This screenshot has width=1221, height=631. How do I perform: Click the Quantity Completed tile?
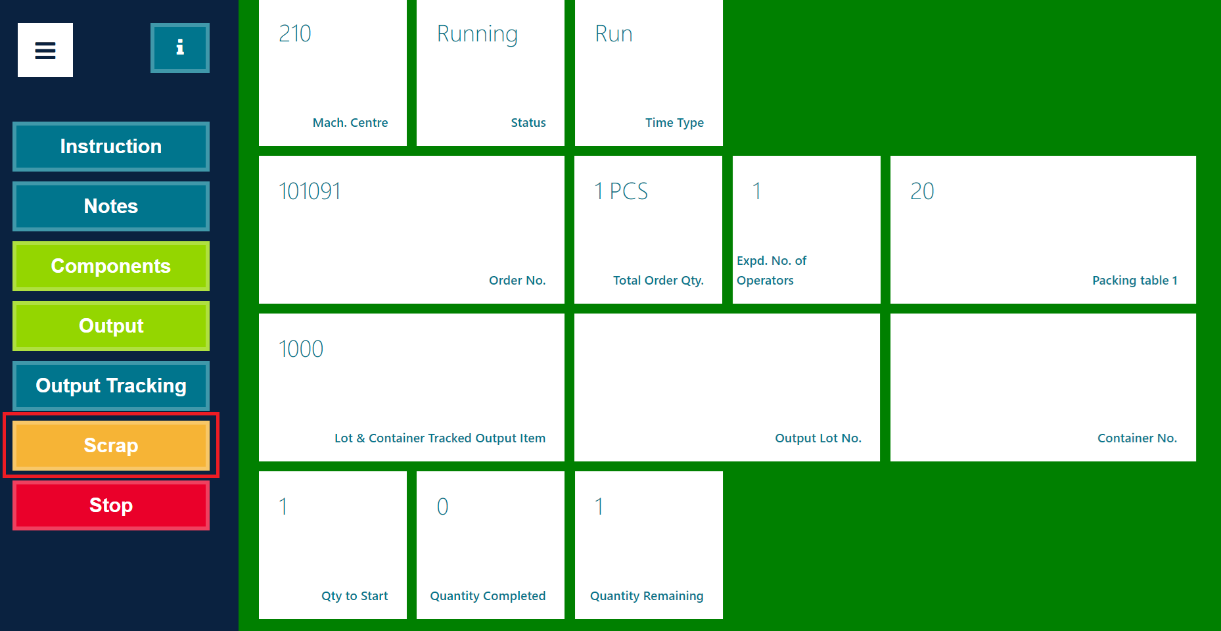point(490,545)
